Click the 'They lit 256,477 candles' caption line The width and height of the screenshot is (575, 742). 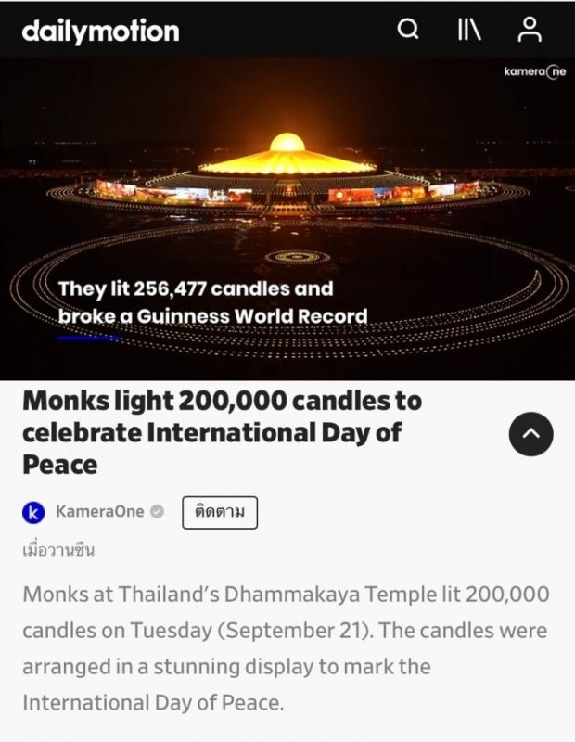[196, 288]
